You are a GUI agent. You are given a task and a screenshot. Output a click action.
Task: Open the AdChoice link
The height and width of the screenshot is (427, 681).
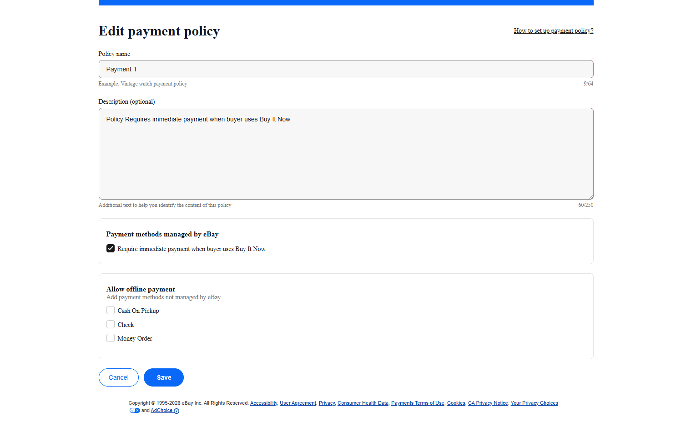click(161, 410)
